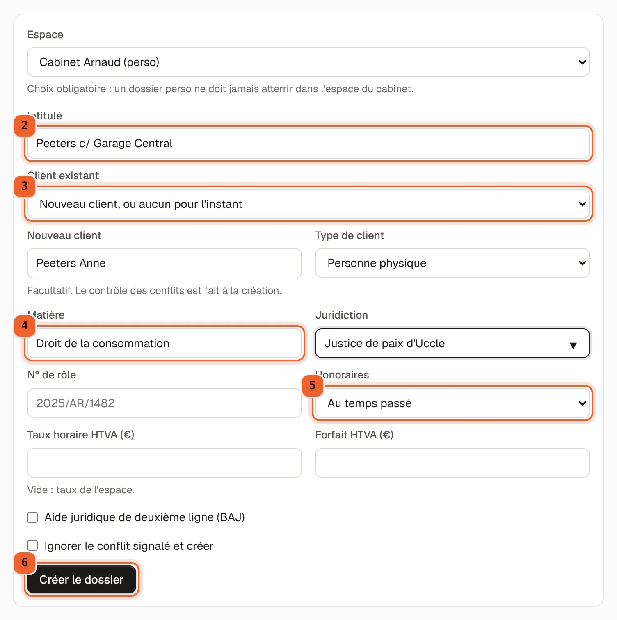Image resolution: width=617 pixels, height=620 pixels.
Task: Click the hint starting "Choix obligatoire"
Action: click(x=220, y=89)
